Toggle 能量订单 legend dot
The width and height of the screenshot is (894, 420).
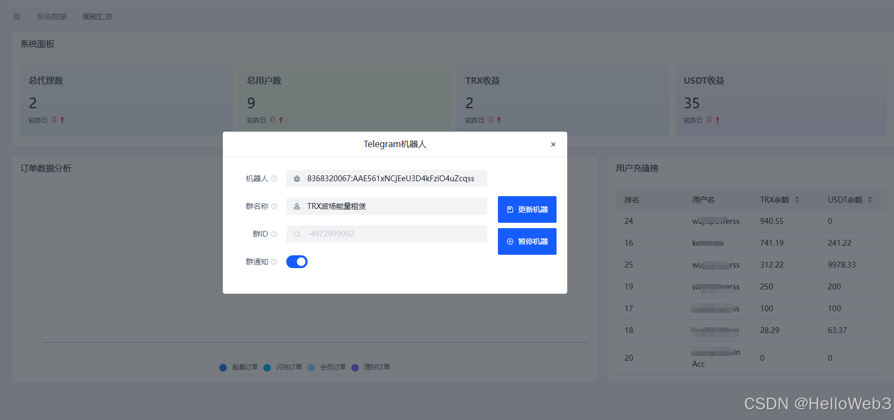[223, 367]
